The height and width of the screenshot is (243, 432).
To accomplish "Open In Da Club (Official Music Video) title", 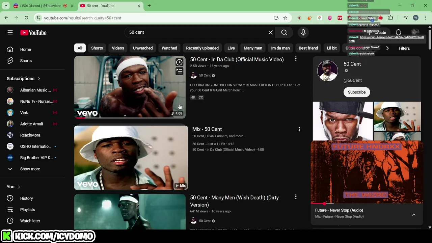I will 237,59.
